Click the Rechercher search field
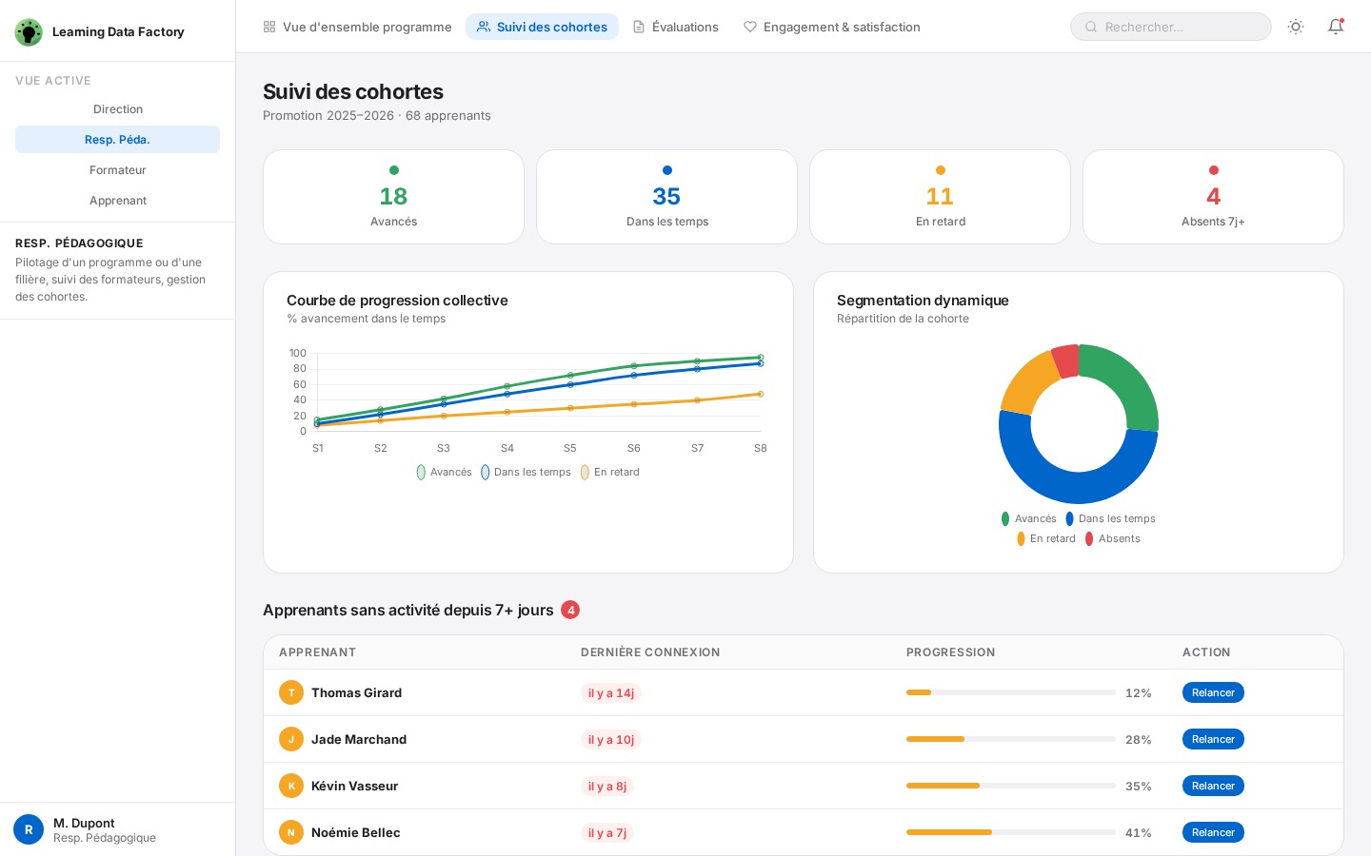 (x=1171, y=27)
